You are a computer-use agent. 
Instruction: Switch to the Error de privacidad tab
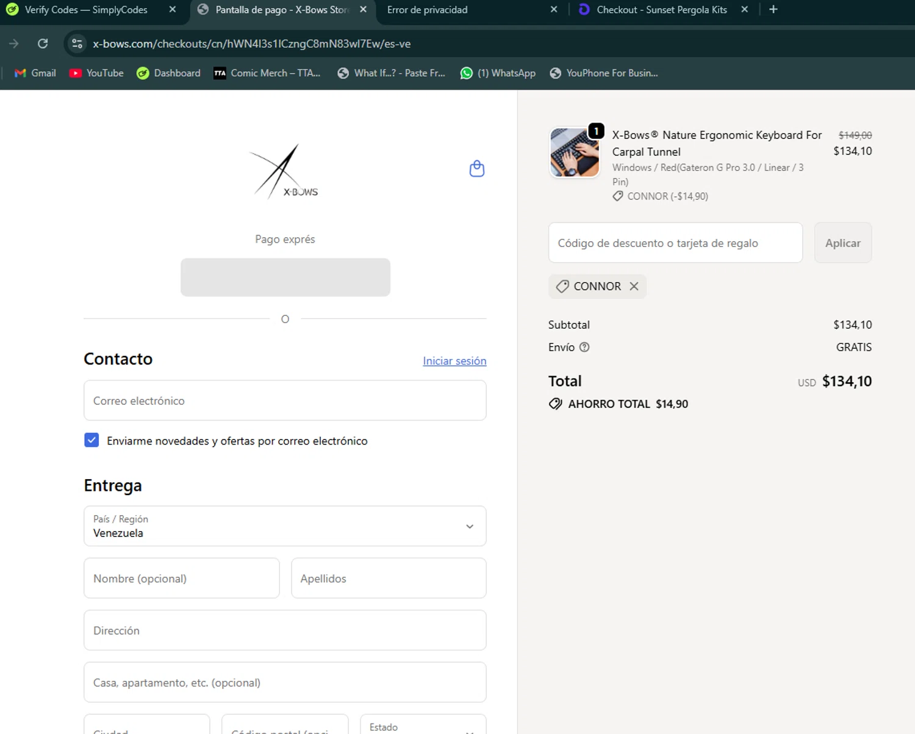(427, 10)
